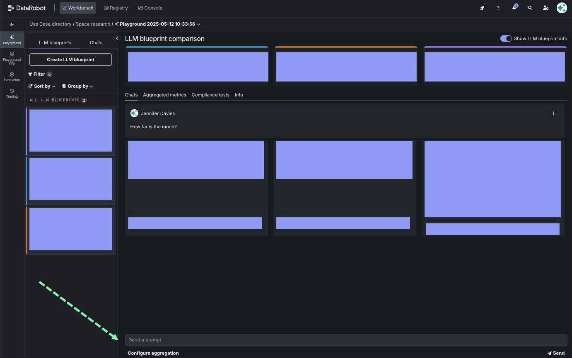Expand the Group by dropdown
This screenshot has height=358, width=572.
click(77, 86)
